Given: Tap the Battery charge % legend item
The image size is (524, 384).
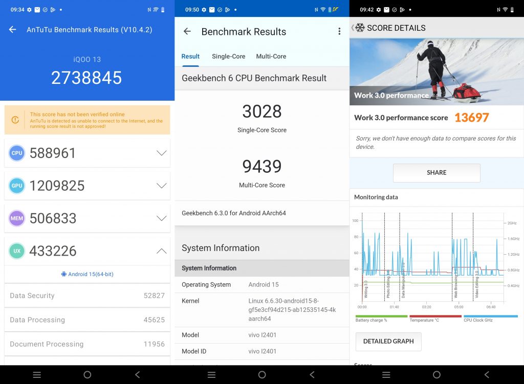Looking at the screenshot, I should coord(381,318).
